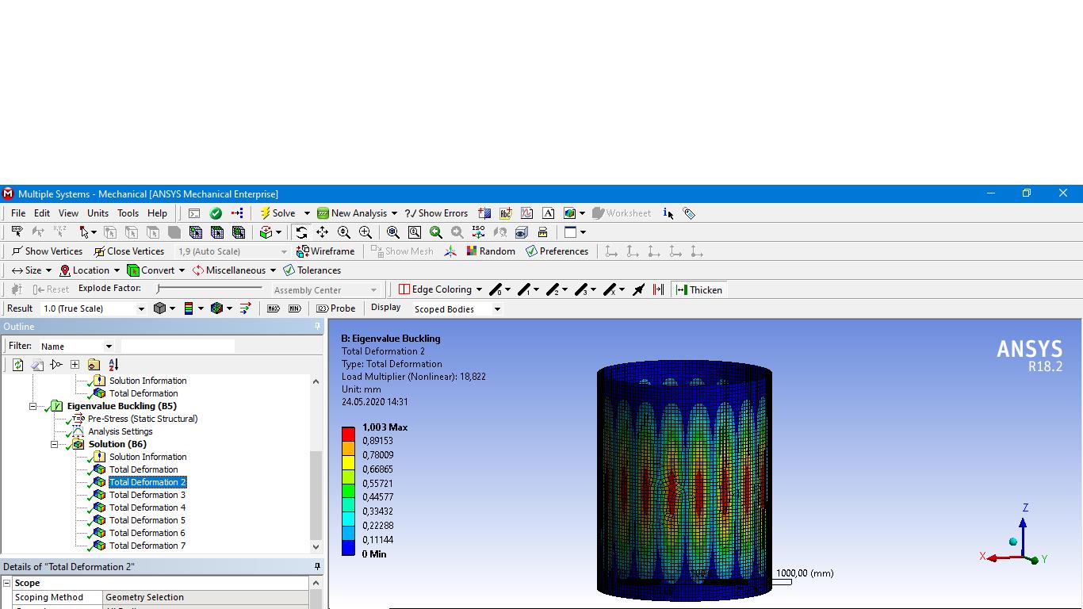Click Show Errors button
Viewport: 1083px width, 609px height.
pyautogui.click(x=436, y=213)
